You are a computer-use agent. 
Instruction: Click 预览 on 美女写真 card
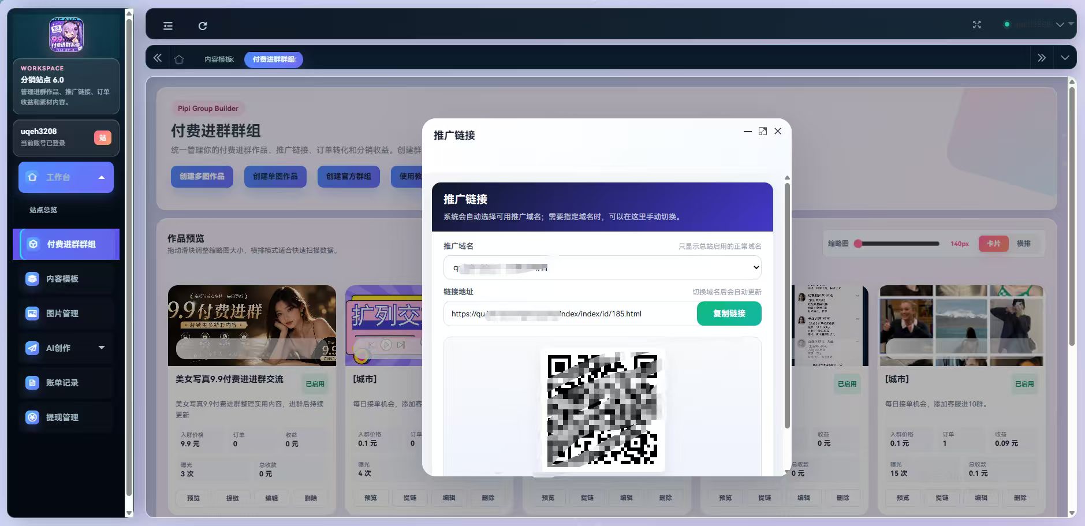click(x=193, y=498)
